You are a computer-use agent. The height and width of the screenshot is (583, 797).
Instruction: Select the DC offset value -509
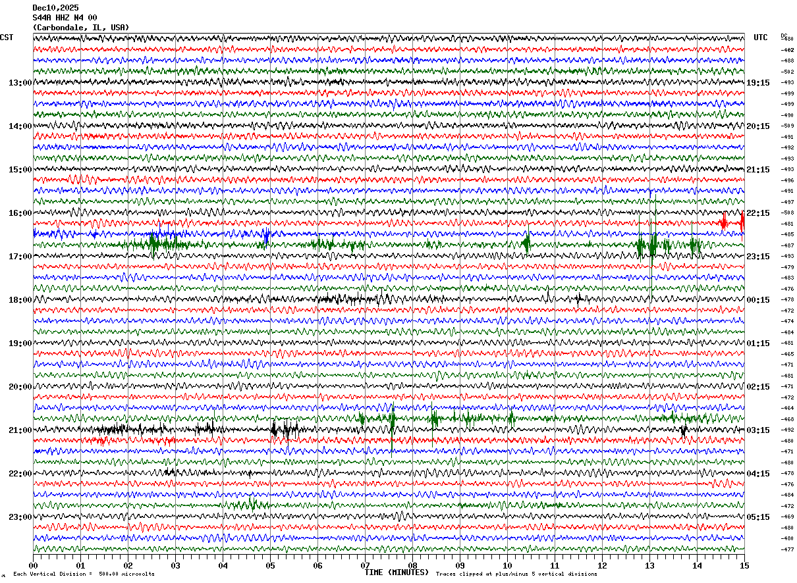(787, 126)
